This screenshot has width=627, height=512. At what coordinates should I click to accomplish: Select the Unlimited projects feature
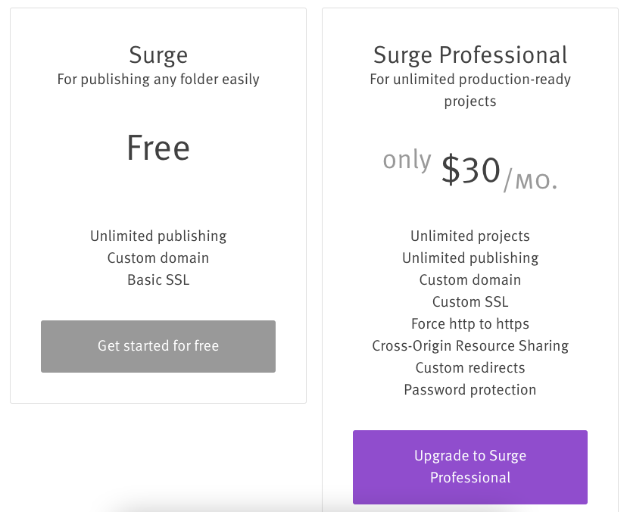point(469,236)
